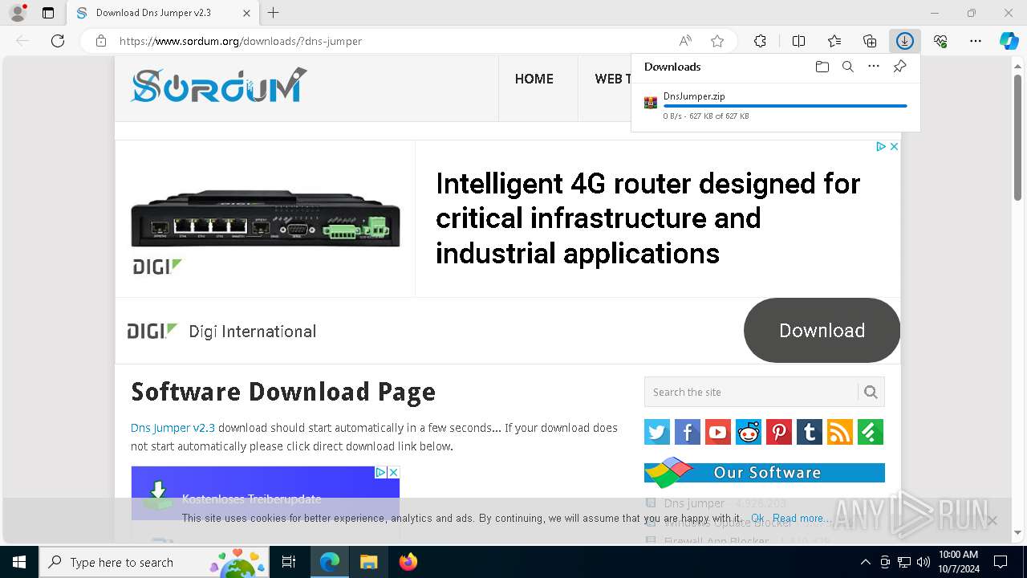Click the DnsJumper.zip progress bar

[785, 106]
